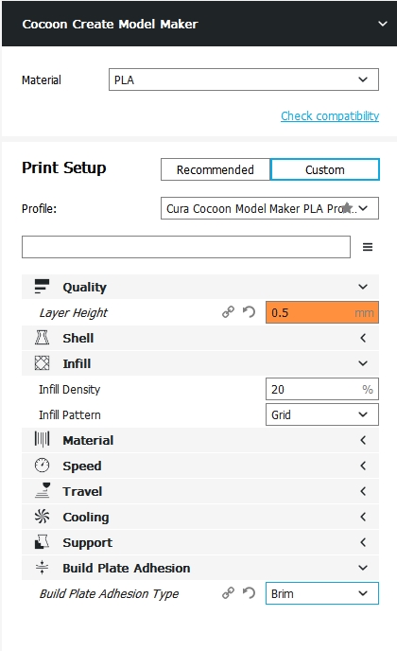
Task: Open the Infill Pattern Grid dropdown
Action: tap(322, 414)
